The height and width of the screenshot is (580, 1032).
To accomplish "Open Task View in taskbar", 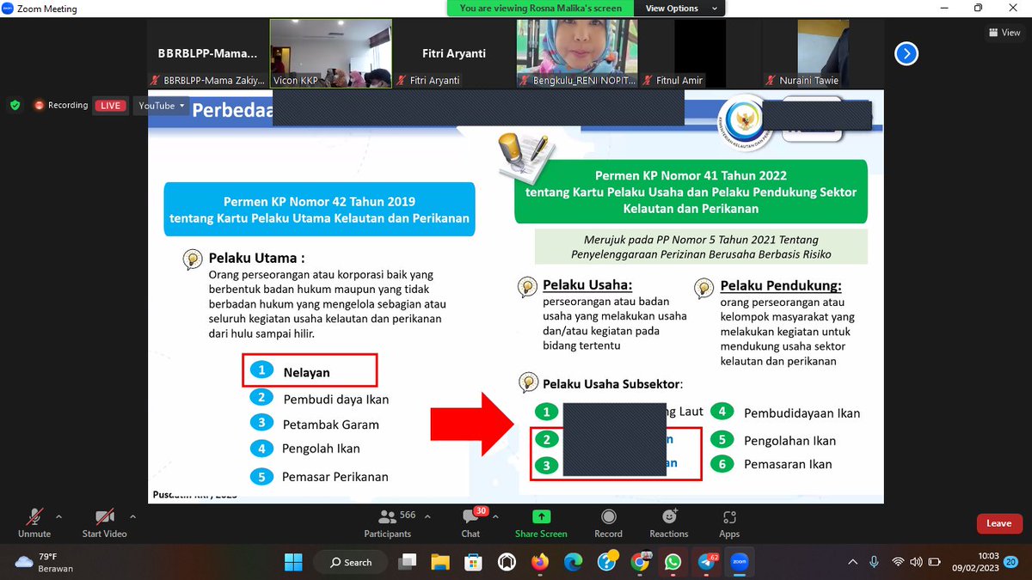I will [408, 562].
